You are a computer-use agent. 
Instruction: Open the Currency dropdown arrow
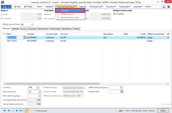pyautogui.click(x=38, y=88)
